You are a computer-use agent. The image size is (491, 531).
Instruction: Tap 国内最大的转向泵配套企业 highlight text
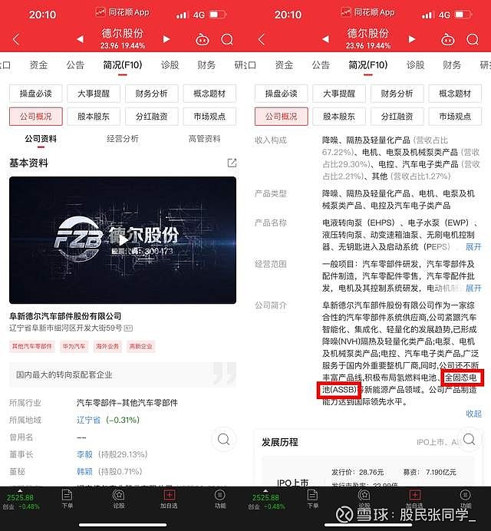point(64,375)
